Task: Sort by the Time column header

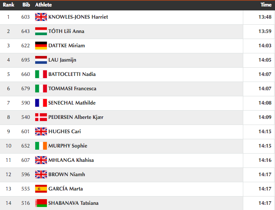Action: click(x=266, y=5)
